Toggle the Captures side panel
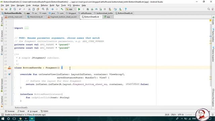 (2, 50)
